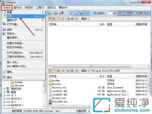Click the gear icon in lower pane toolbar
Viewport: 152px width, 114px height.
[72, 71]
